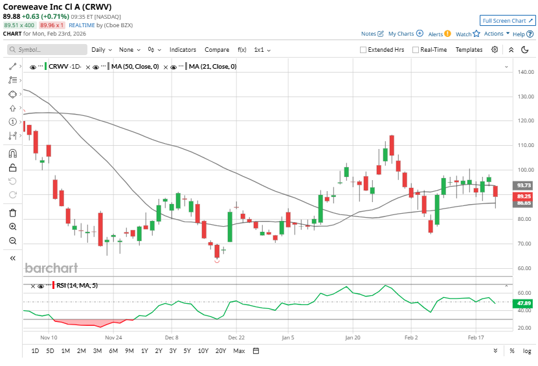The height and width of the screenshot is (366, 538).
Task: Click the Alerts link
Action: click(436, 34)
